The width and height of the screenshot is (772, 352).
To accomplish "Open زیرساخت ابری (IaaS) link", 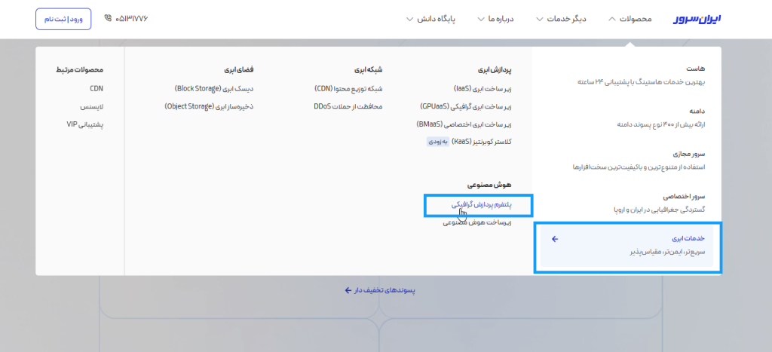I will click(x=482, y=88).
